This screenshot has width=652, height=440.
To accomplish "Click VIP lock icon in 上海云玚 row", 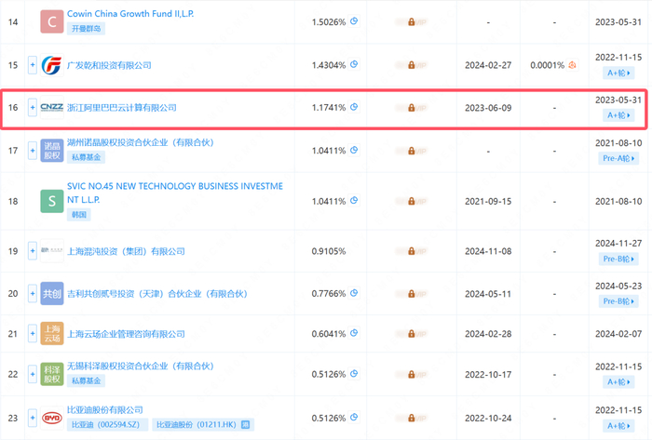I will (412, 334).
